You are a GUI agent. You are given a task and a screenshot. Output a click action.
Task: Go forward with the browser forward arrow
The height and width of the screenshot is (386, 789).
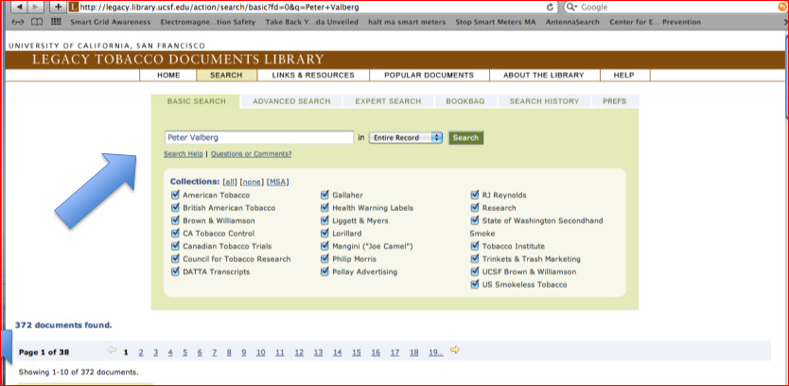pyautogui.click(x=35, y=7)
